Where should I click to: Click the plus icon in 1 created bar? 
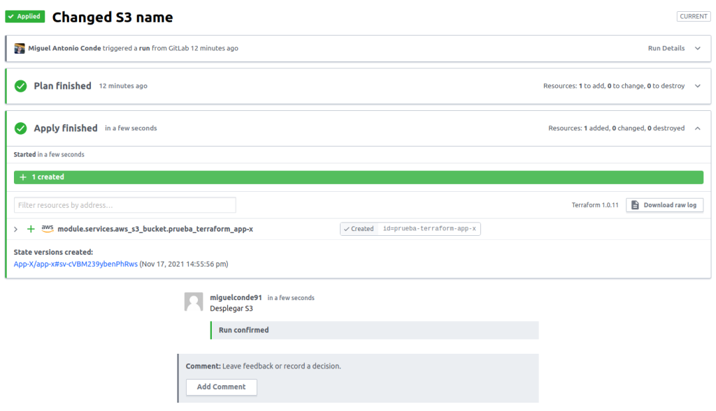point(23,177)
